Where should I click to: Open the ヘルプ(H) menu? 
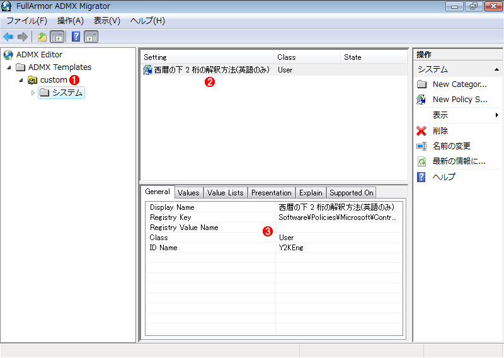(x=147, y=21)
